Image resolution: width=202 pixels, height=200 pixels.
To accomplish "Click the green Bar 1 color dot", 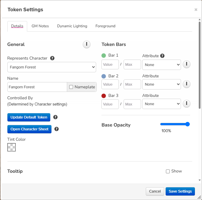I will 104,55.
